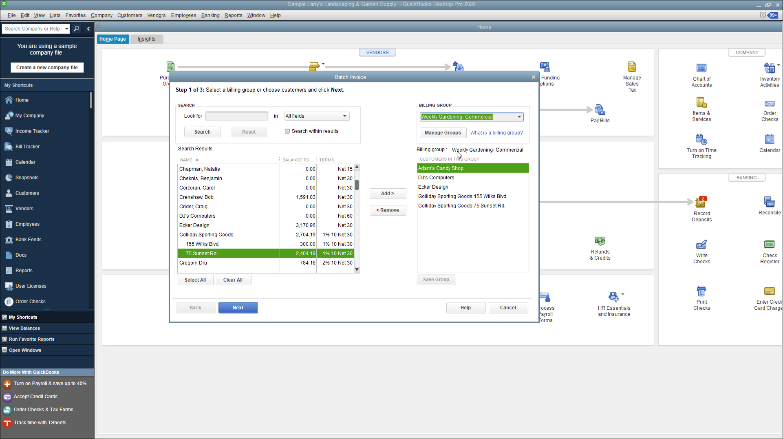This screenshot has width=783, height=439.
Task: Click Manage Groups button
Action: point(443,133)
